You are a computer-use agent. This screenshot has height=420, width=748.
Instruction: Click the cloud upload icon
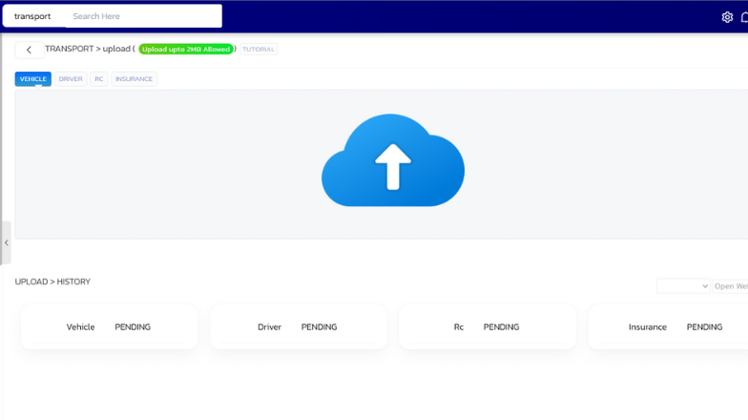point(392,161)
